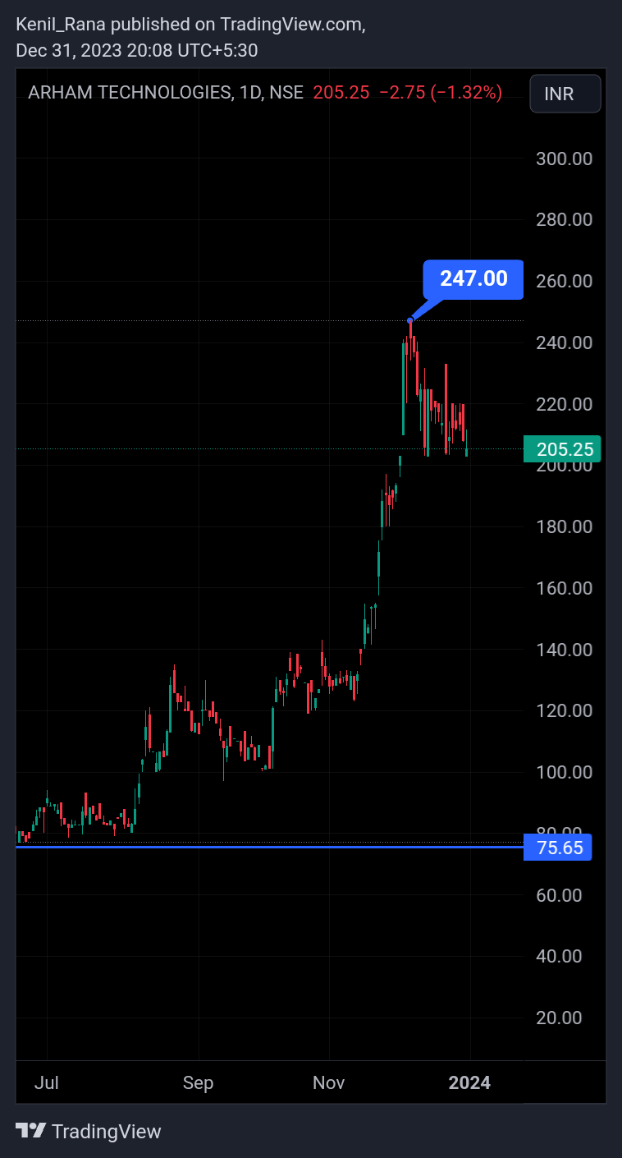Select the 247.00 price callout label
The height and width of the screenshot is (1158, 622).
pos(473,279)
